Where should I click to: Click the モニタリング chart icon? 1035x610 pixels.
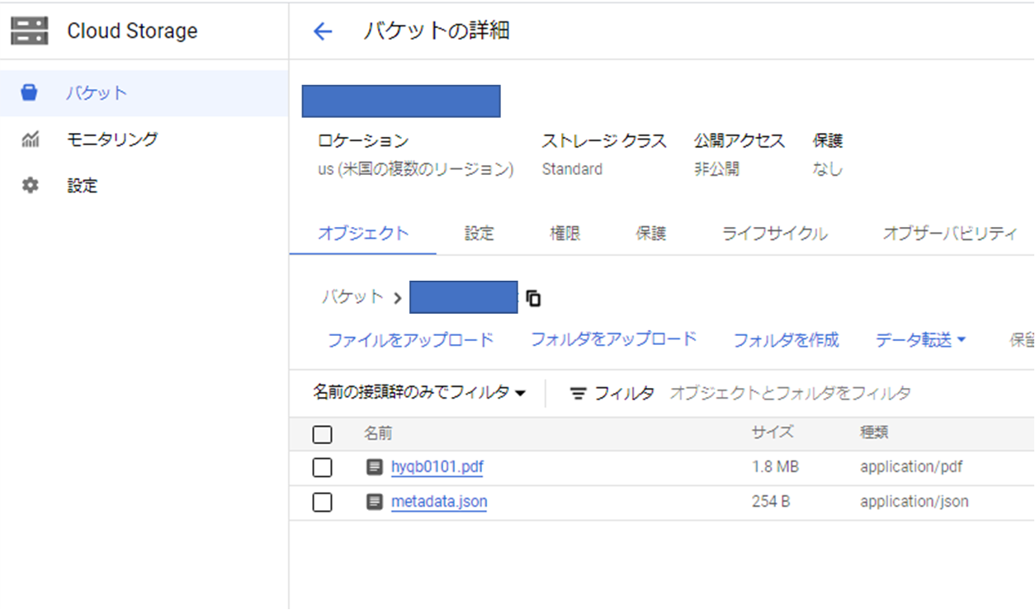click(30, 139)
